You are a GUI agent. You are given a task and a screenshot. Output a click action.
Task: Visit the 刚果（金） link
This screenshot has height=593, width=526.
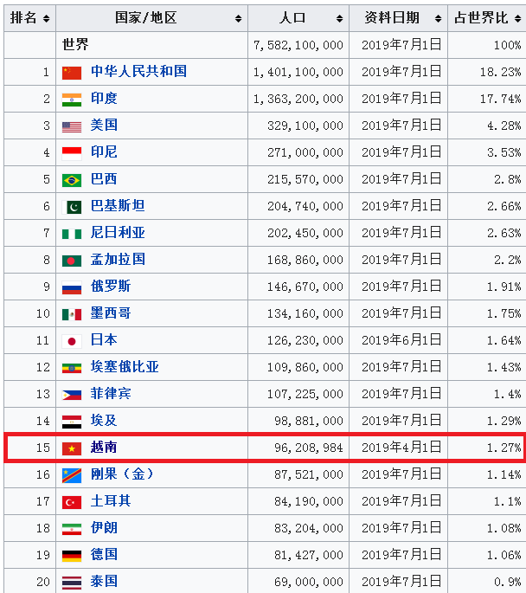(122, 474)
